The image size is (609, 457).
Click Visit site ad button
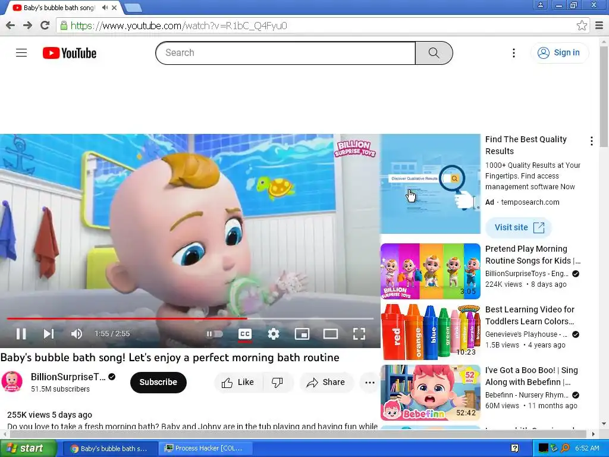519,228
